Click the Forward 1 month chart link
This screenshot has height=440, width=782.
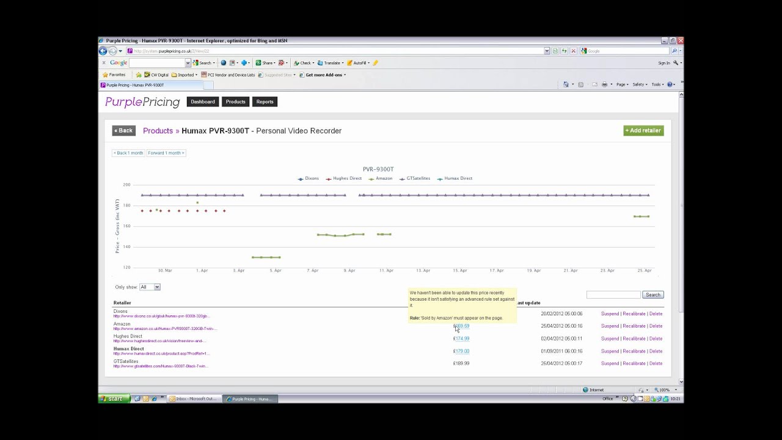click(x=166, y=153)
